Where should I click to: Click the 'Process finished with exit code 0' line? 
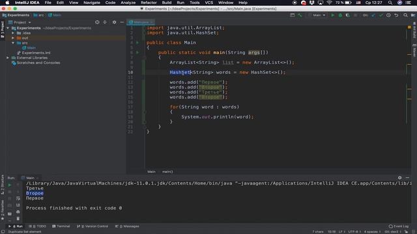74,208
